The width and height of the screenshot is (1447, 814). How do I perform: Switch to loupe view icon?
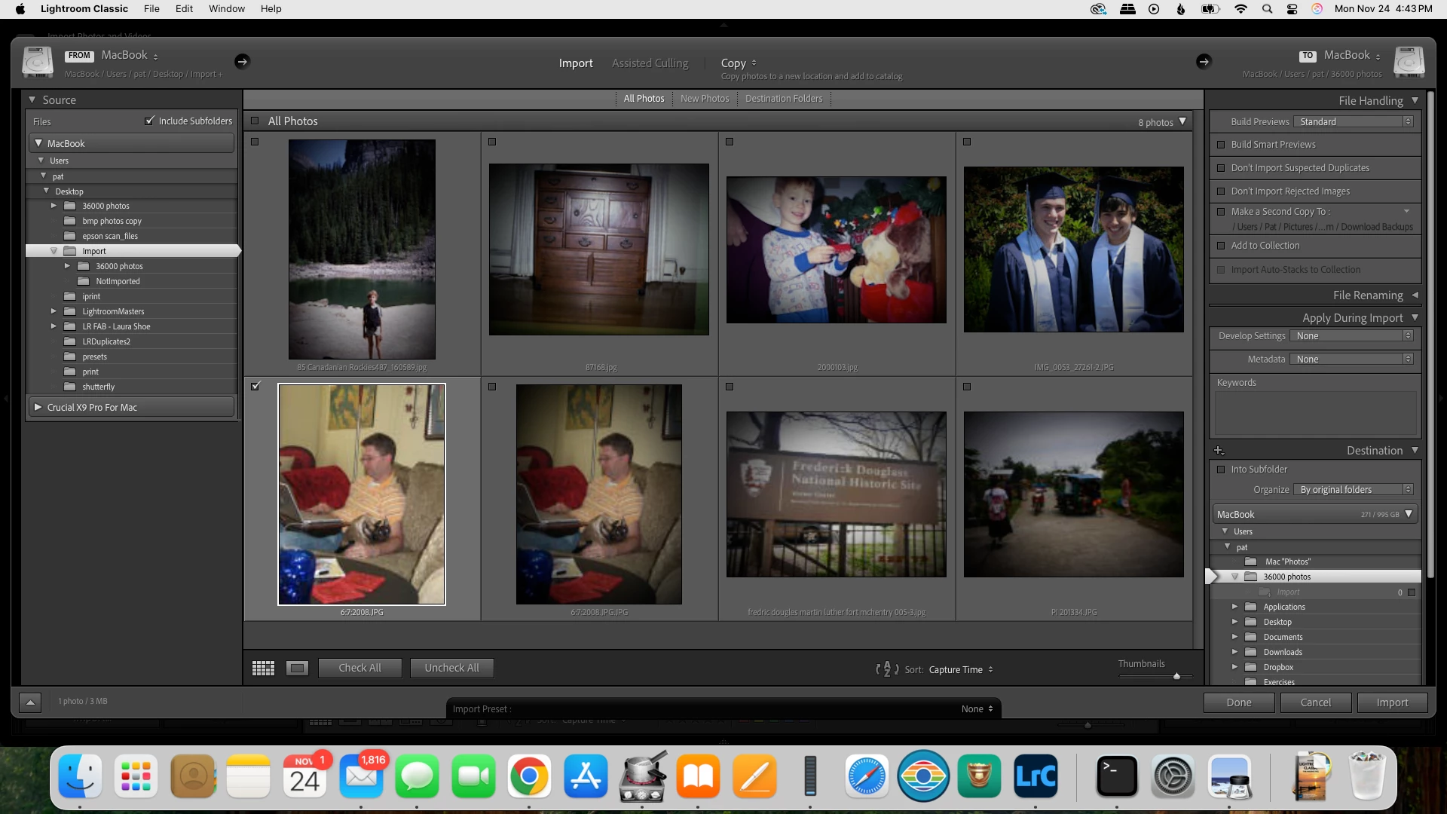point(298,668)
